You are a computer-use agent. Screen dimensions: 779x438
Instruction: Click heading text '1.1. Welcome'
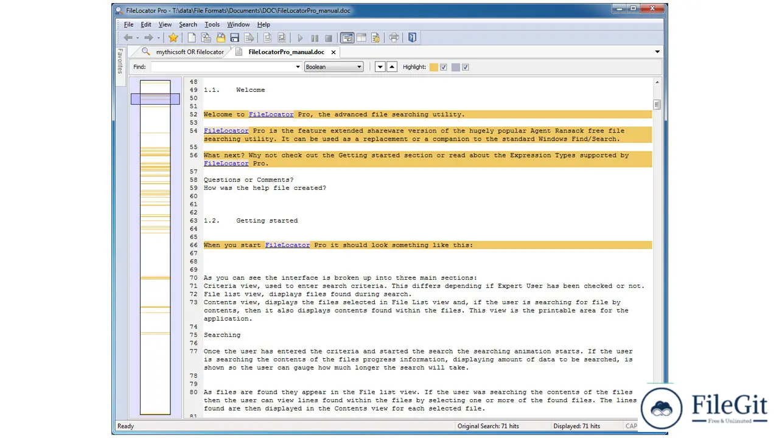pos(234,90)
